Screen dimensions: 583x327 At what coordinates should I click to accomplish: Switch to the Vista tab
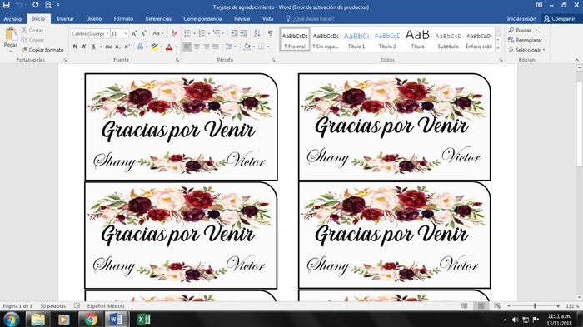point(267,18)
